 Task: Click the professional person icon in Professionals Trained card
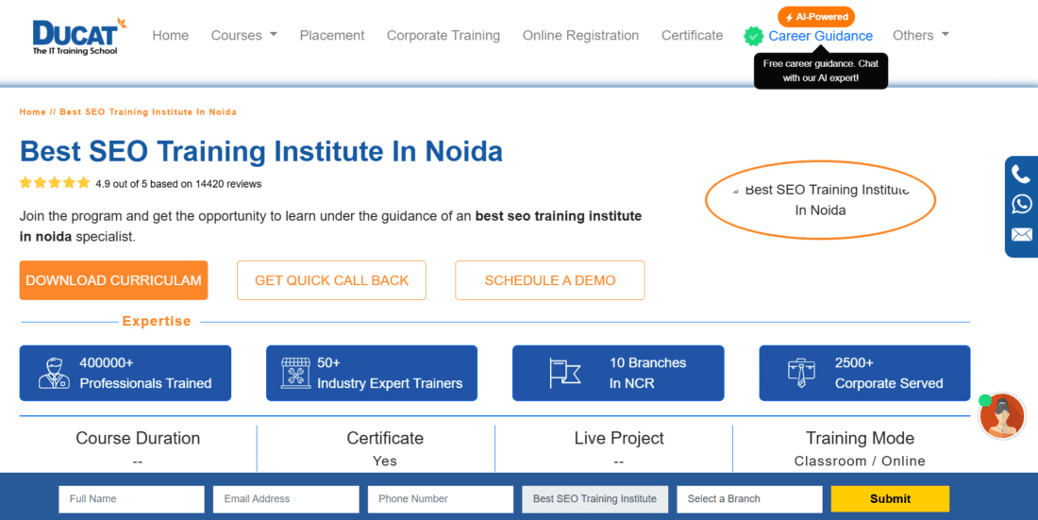[x=55, y=373]
